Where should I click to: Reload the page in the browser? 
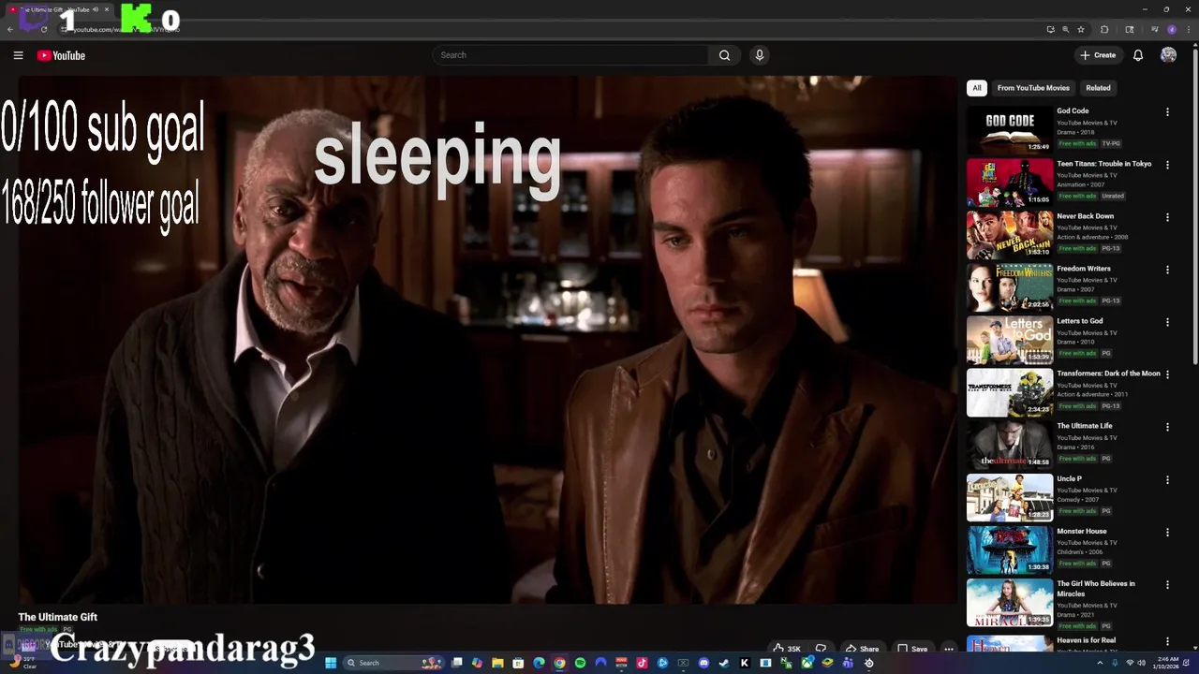[x=43, y=29]
